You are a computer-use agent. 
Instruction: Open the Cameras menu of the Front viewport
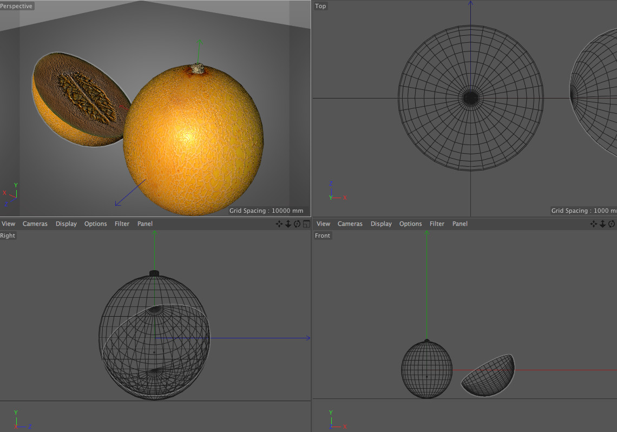coord(350,224)
